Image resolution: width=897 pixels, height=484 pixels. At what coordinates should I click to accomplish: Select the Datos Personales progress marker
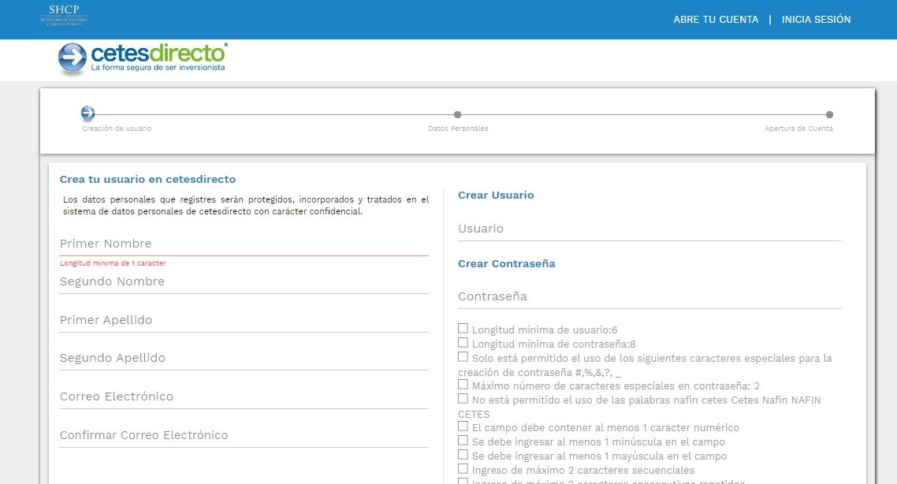[x=458, y=114]
